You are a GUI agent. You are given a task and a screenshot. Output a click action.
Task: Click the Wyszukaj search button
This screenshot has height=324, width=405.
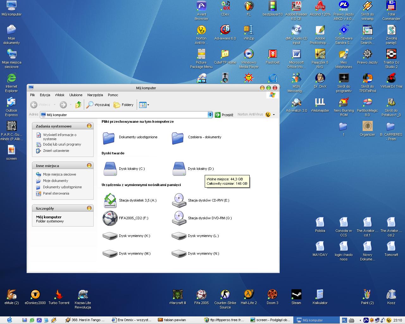coord(98,105)
